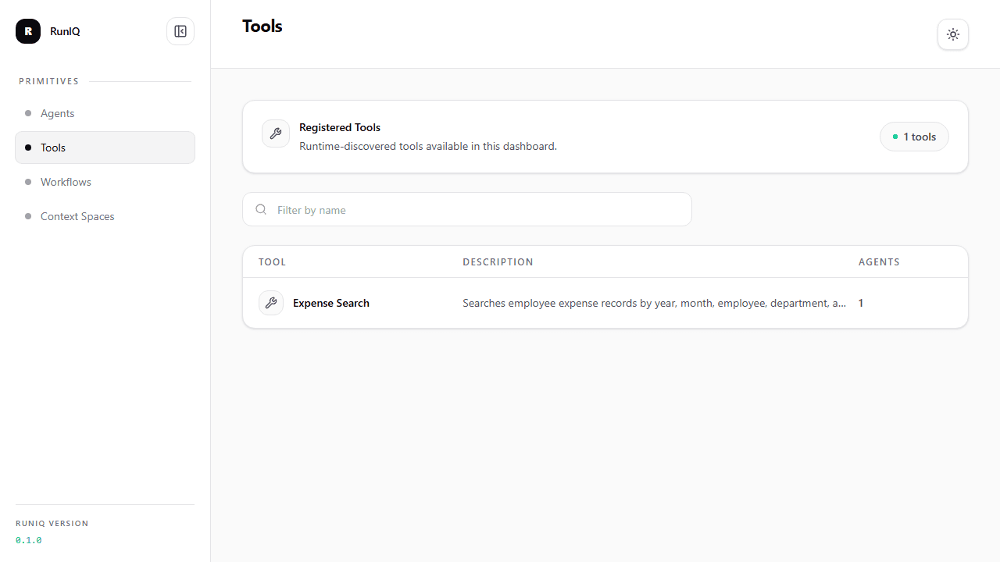The width and height of the screenshot is (1000, 562).
Task: Select Tools in the sidebar
Action: pyautogui.click(x=105, y=148)
